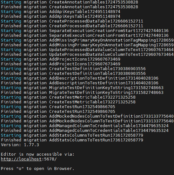Viewport: 174px width, 175px height.
Task: Click 'Starting migration AddMissingPrimaryKeyOnAnnotationTagMapping' line
Action: pyautogui.click(x=87, y=40)
